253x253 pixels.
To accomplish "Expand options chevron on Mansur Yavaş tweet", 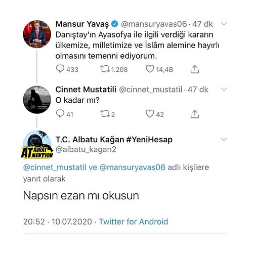I will coord(224,24).
